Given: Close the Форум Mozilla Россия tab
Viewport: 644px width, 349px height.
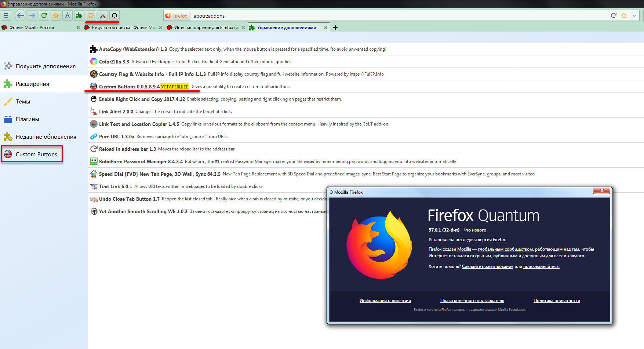Looking at the screenshot, I should point(78,28).
